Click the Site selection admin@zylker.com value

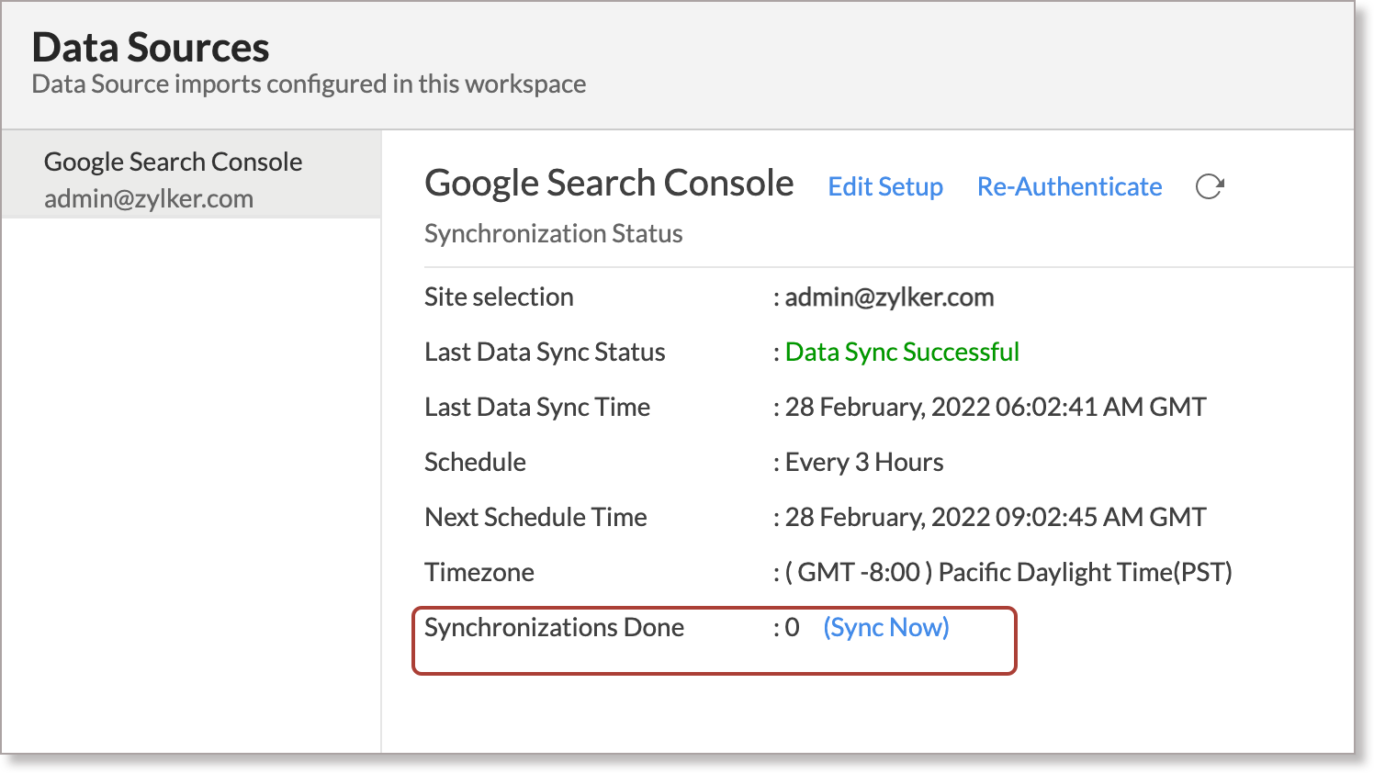(889, 297)
